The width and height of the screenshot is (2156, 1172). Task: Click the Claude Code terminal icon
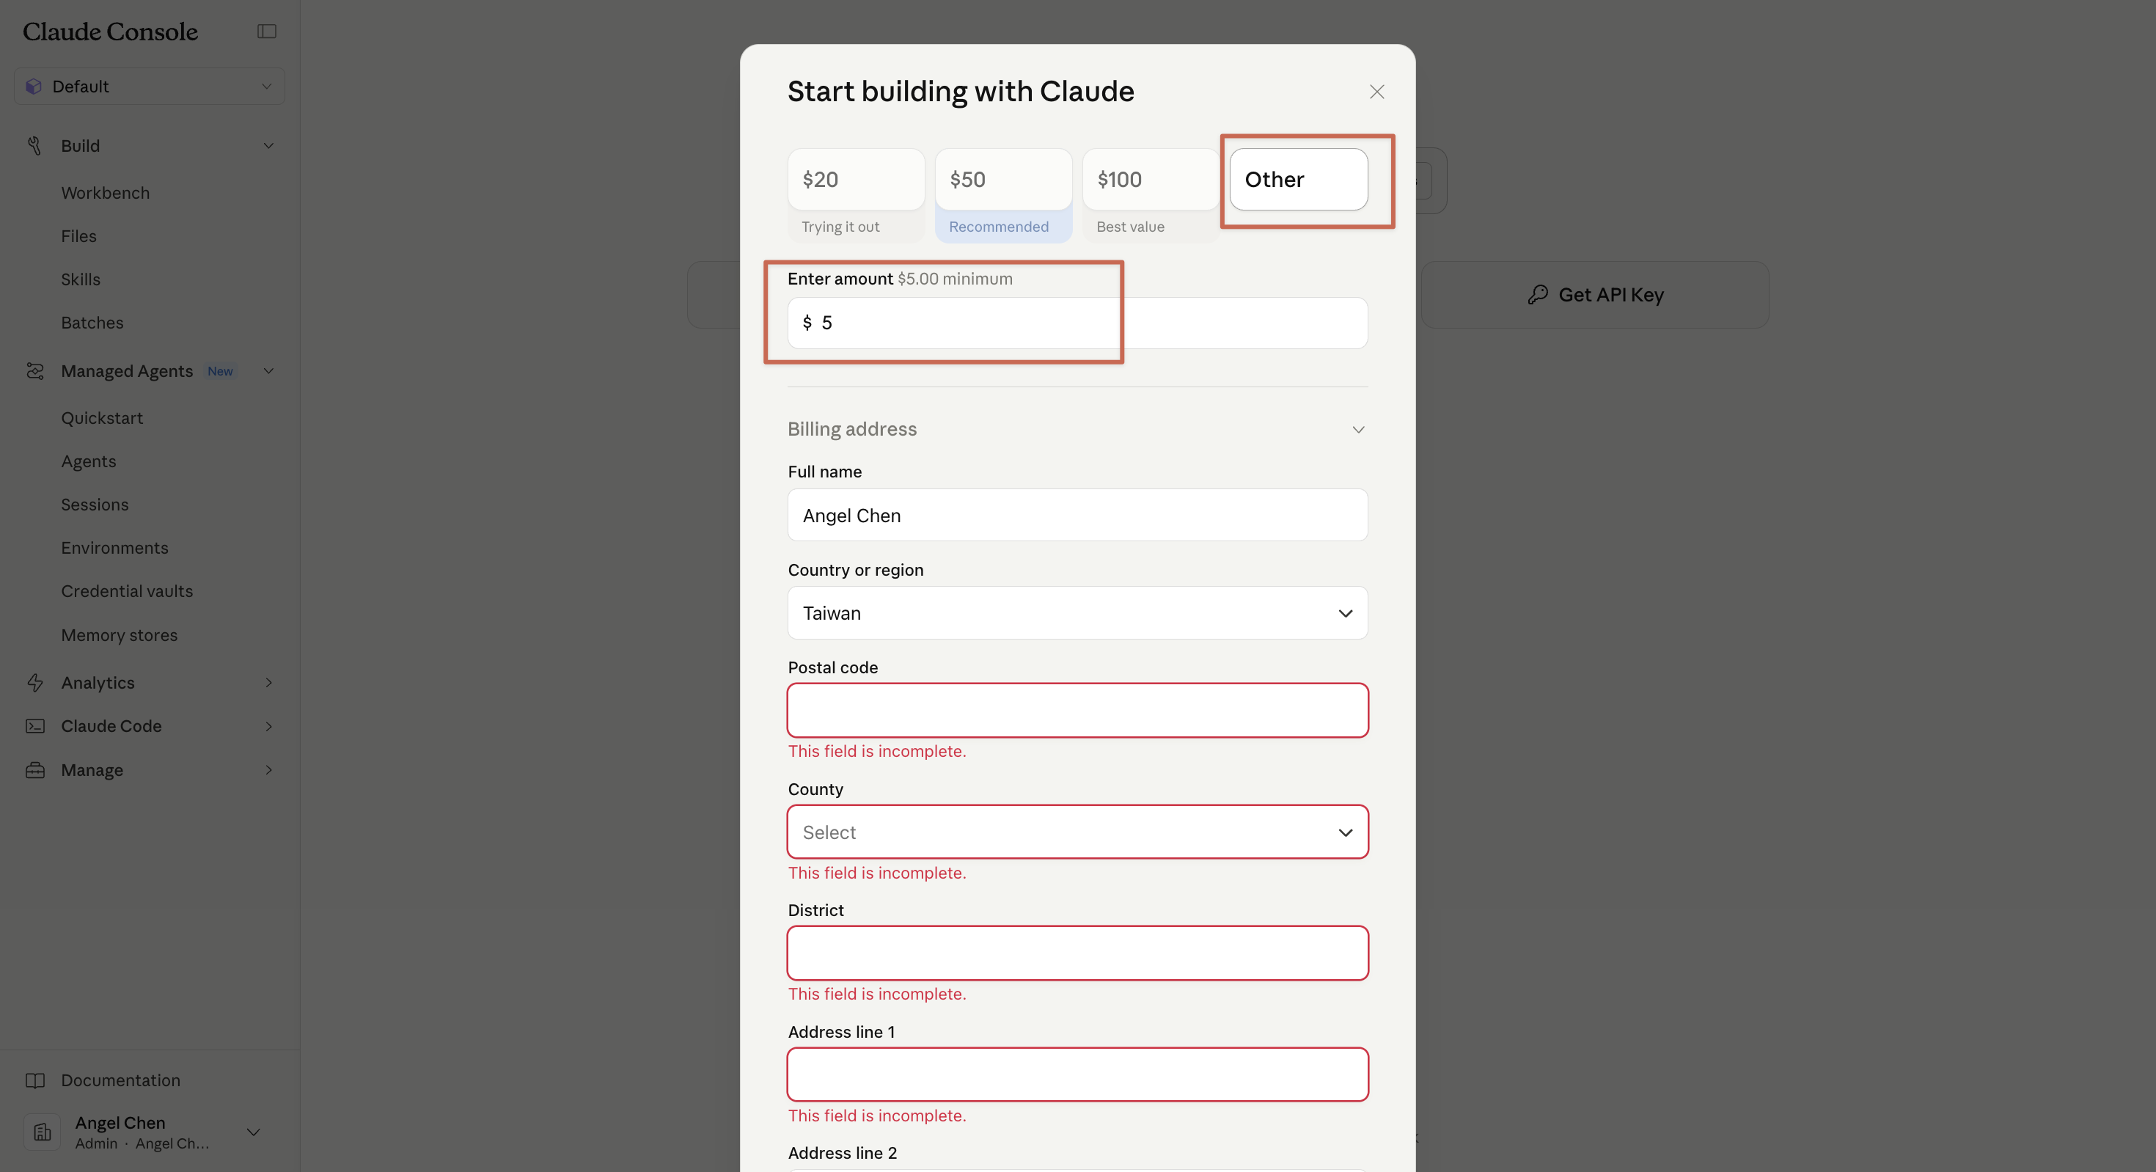tap(34, 726)
